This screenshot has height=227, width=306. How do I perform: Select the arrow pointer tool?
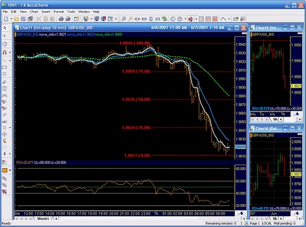tap(5, 28)
